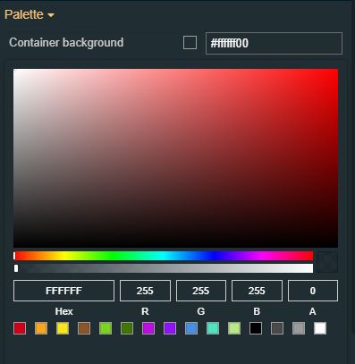
Task: Select the dark green preset swatch
Action: click(x=127, y=328)
